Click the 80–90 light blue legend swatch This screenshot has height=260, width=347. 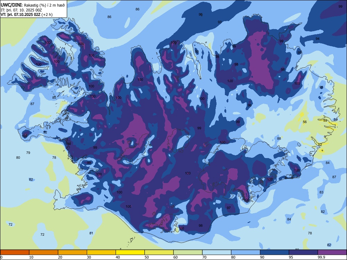tap(246, 252)
